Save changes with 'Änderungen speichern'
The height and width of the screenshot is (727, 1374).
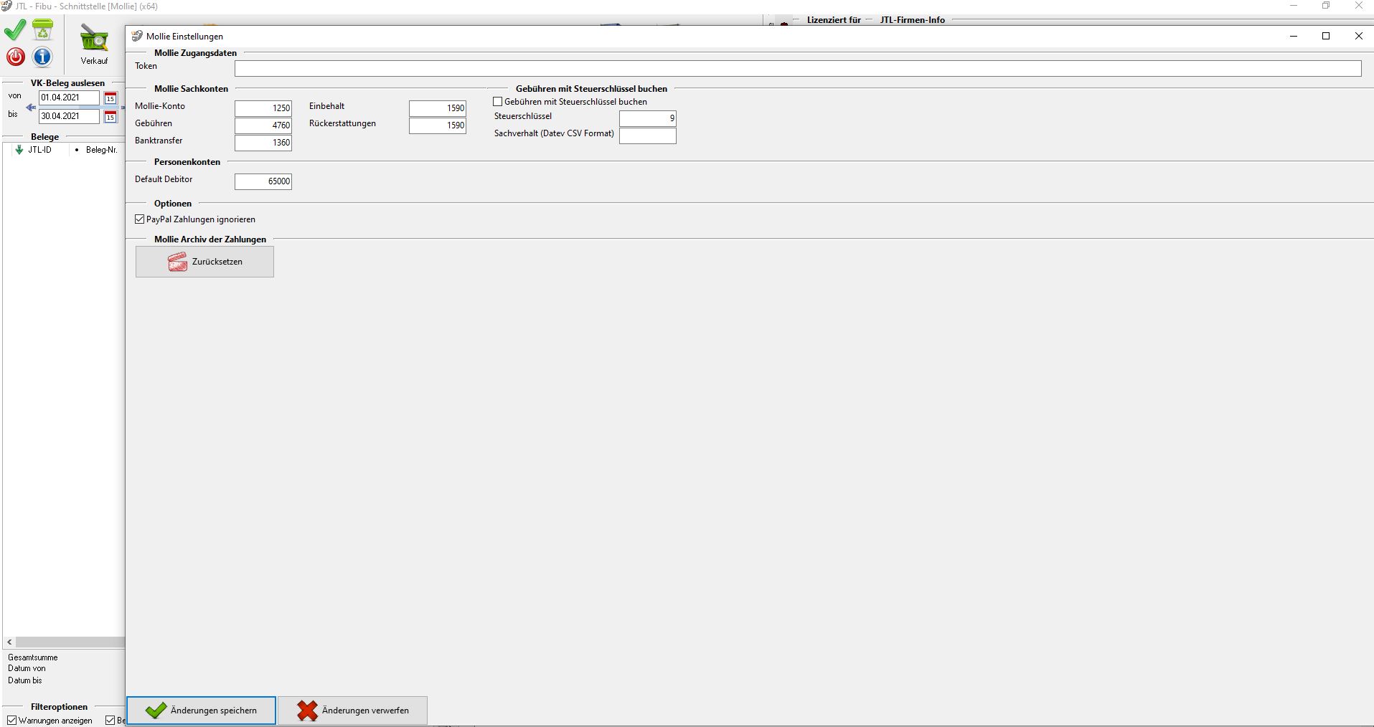point(202,711)
